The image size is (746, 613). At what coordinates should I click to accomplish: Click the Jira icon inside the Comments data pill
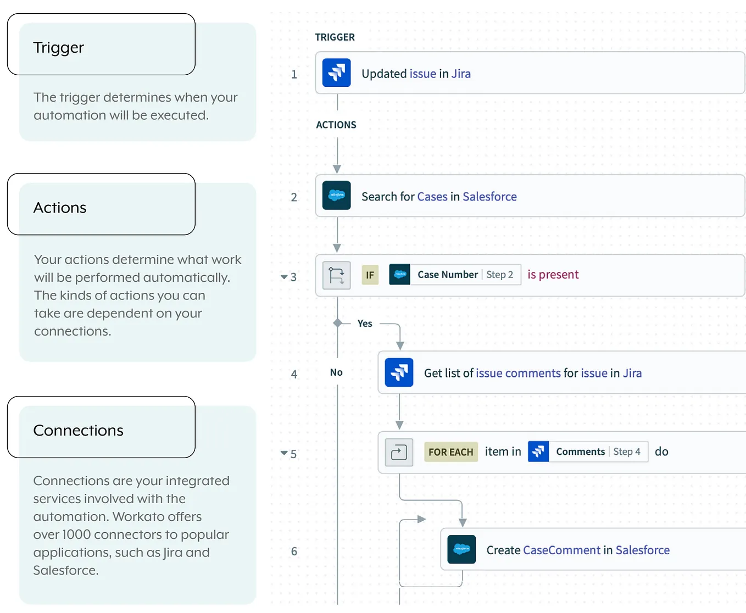[538, 451]
